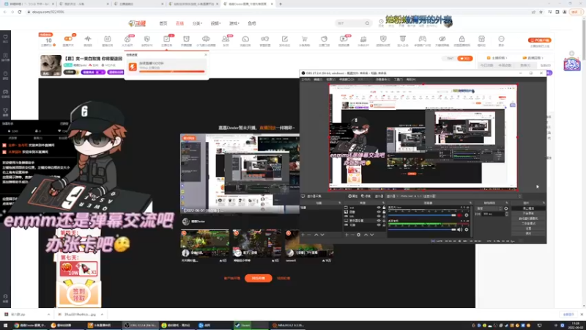Toggle the lock on 图像 source
Viewport: 586px width, 330px height.
[x=384, y=212]
